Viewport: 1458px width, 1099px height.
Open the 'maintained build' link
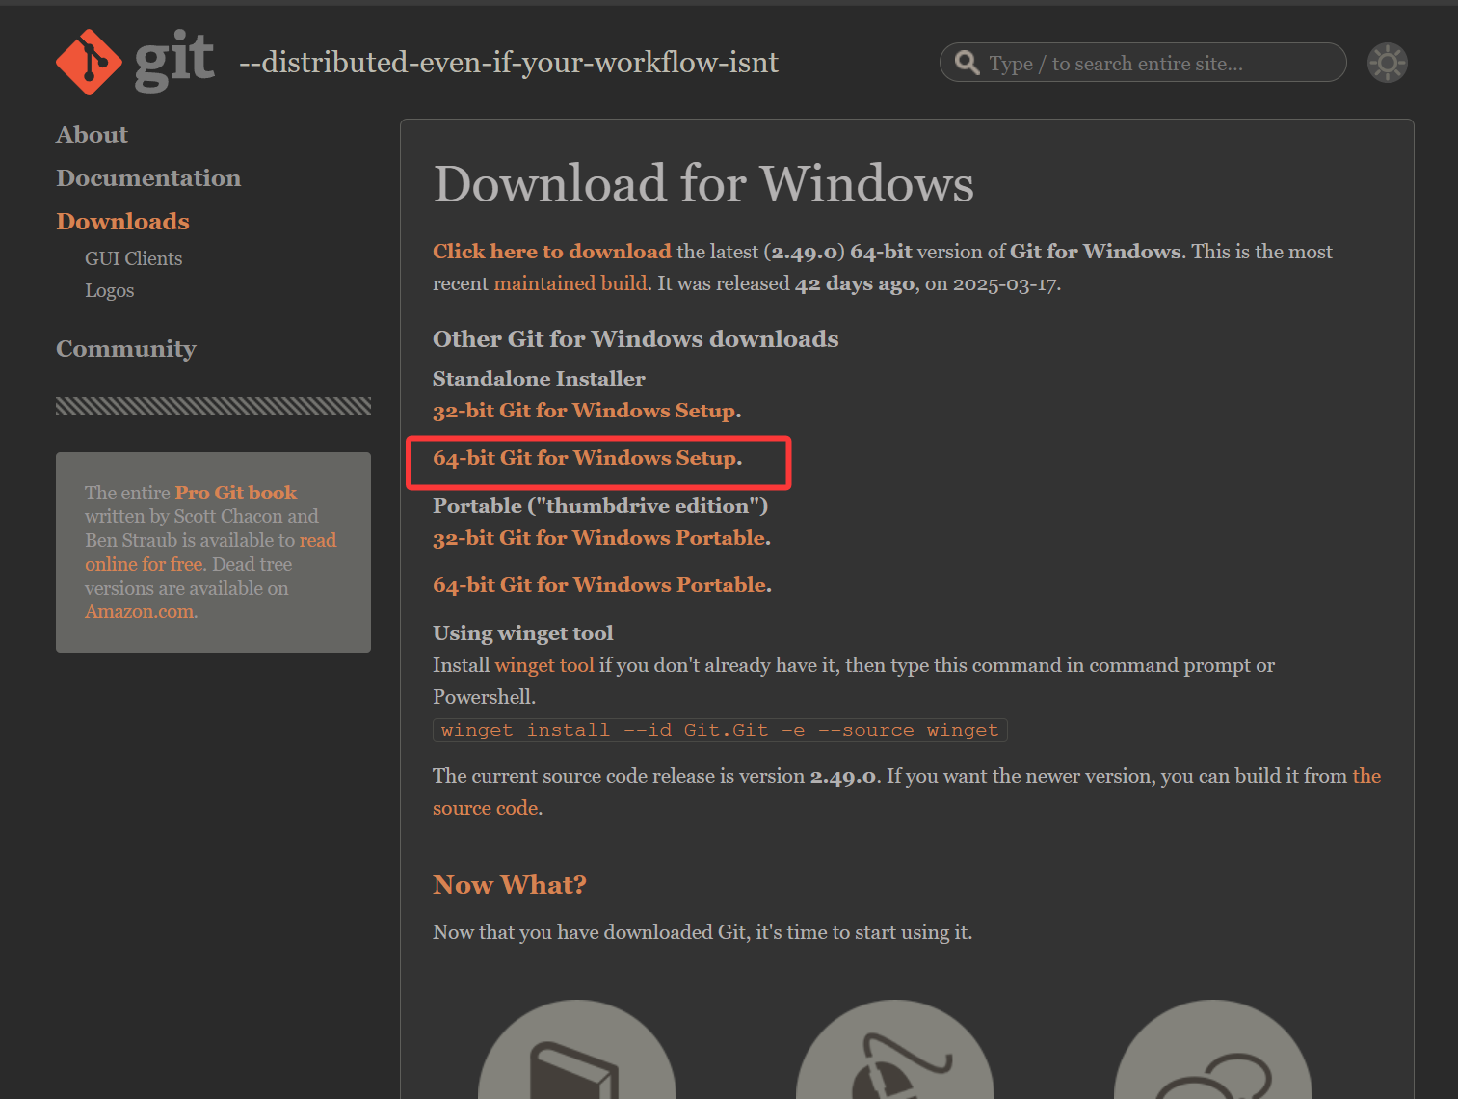click(x=570, y=283)
